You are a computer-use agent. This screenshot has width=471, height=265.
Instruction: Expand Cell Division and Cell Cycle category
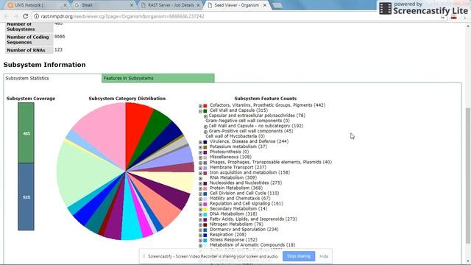tap(200, 194)
